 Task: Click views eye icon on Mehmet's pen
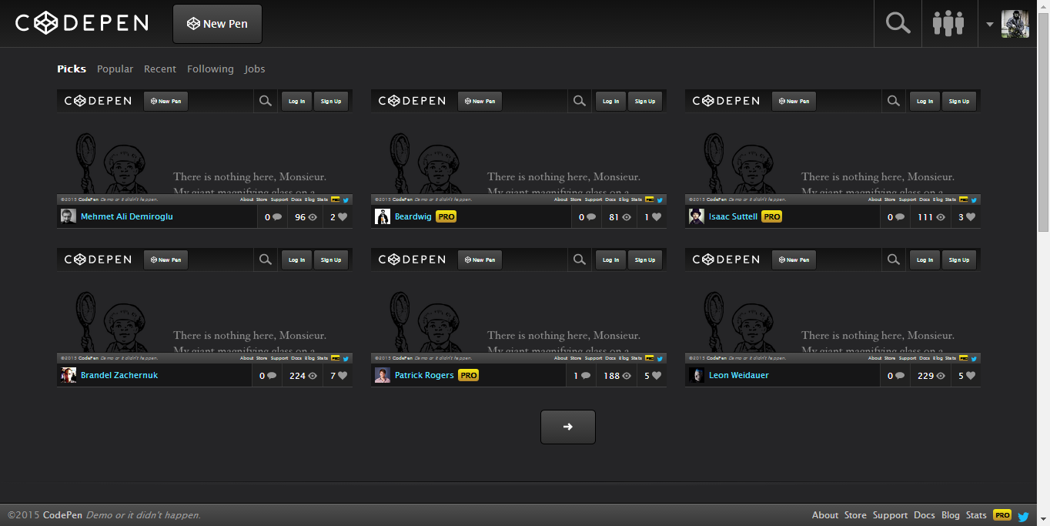coord(313,217)
